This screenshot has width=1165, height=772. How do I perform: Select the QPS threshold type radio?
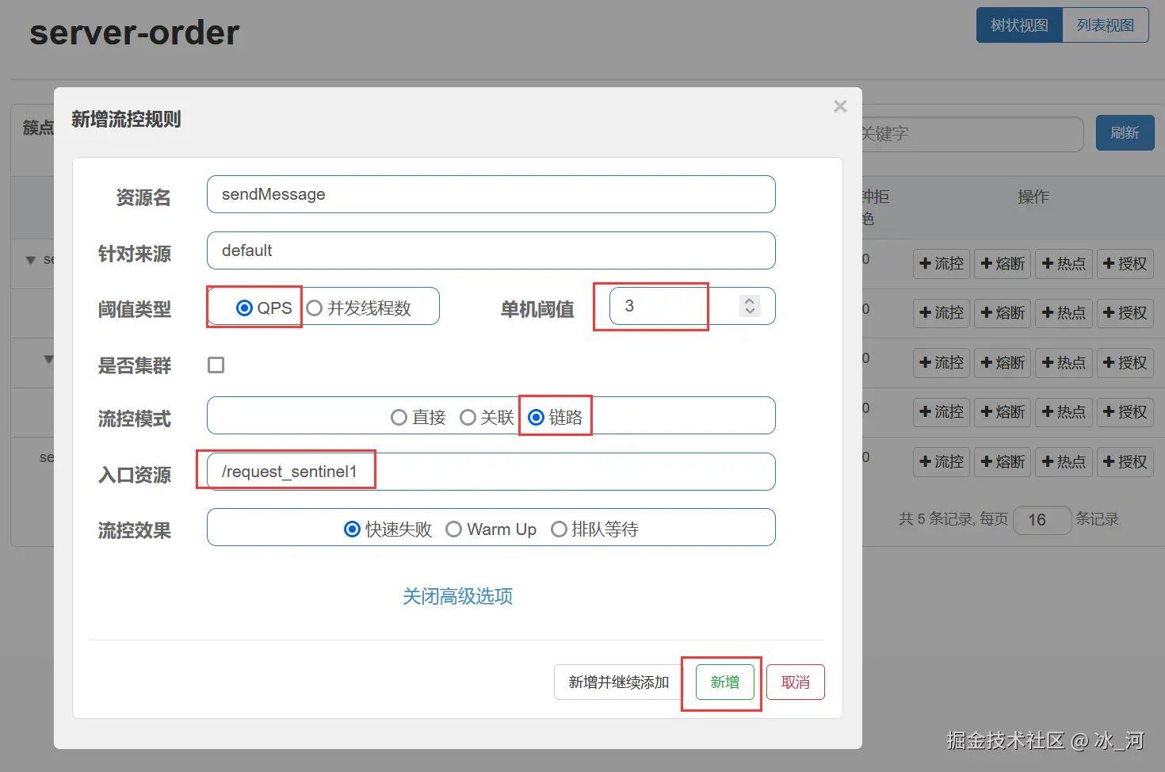[x=244, y=308]
